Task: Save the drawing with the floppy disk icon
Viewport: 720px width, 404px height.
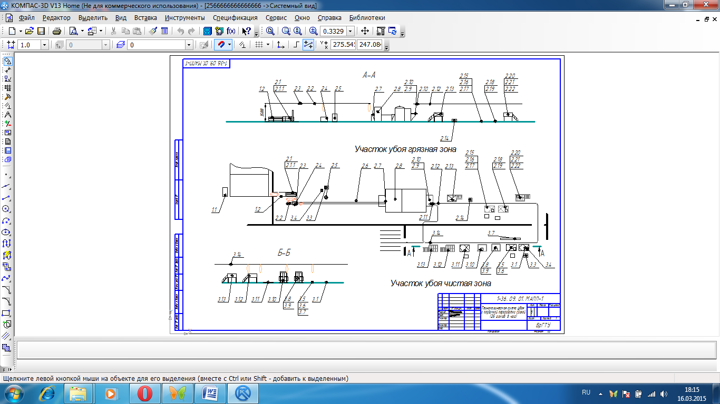Action: (x=40, y=31)
